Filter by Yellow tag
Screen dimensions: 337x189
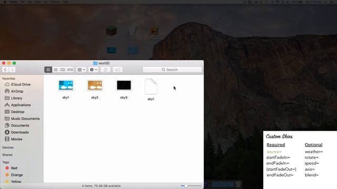pyautogui.click(x=16, y=182)
